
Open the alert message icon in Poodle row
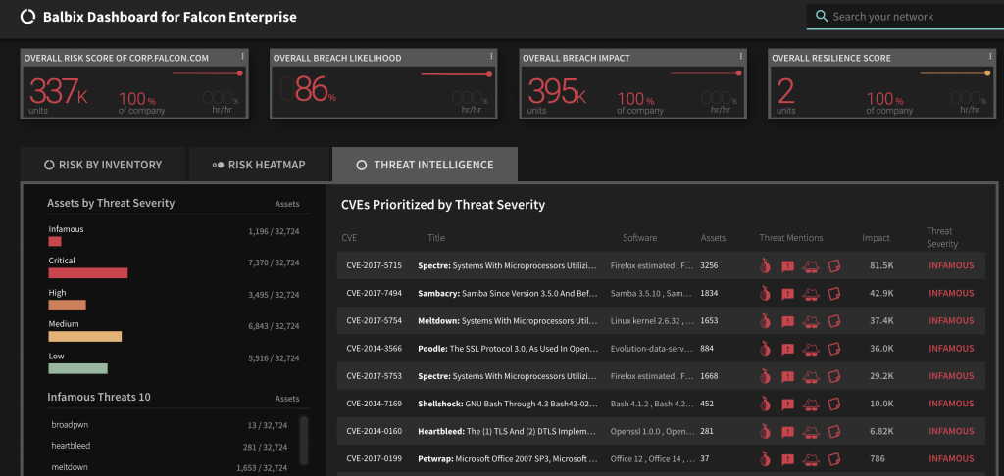(787, 348)
